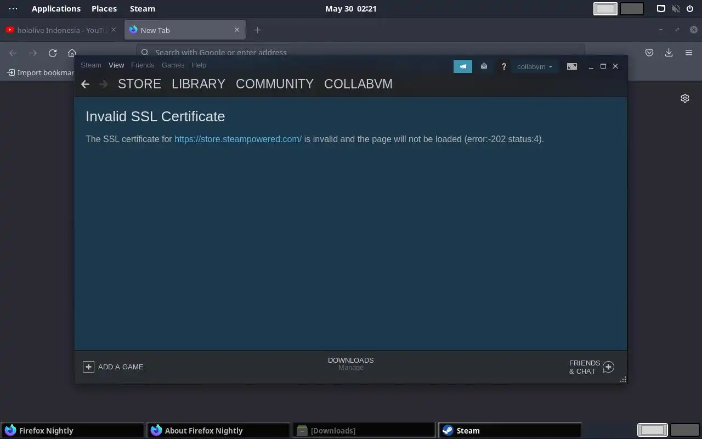Click ADD A GAME button
The height and width of the screenshot is (439, 702).
click(x=113, y=367)
